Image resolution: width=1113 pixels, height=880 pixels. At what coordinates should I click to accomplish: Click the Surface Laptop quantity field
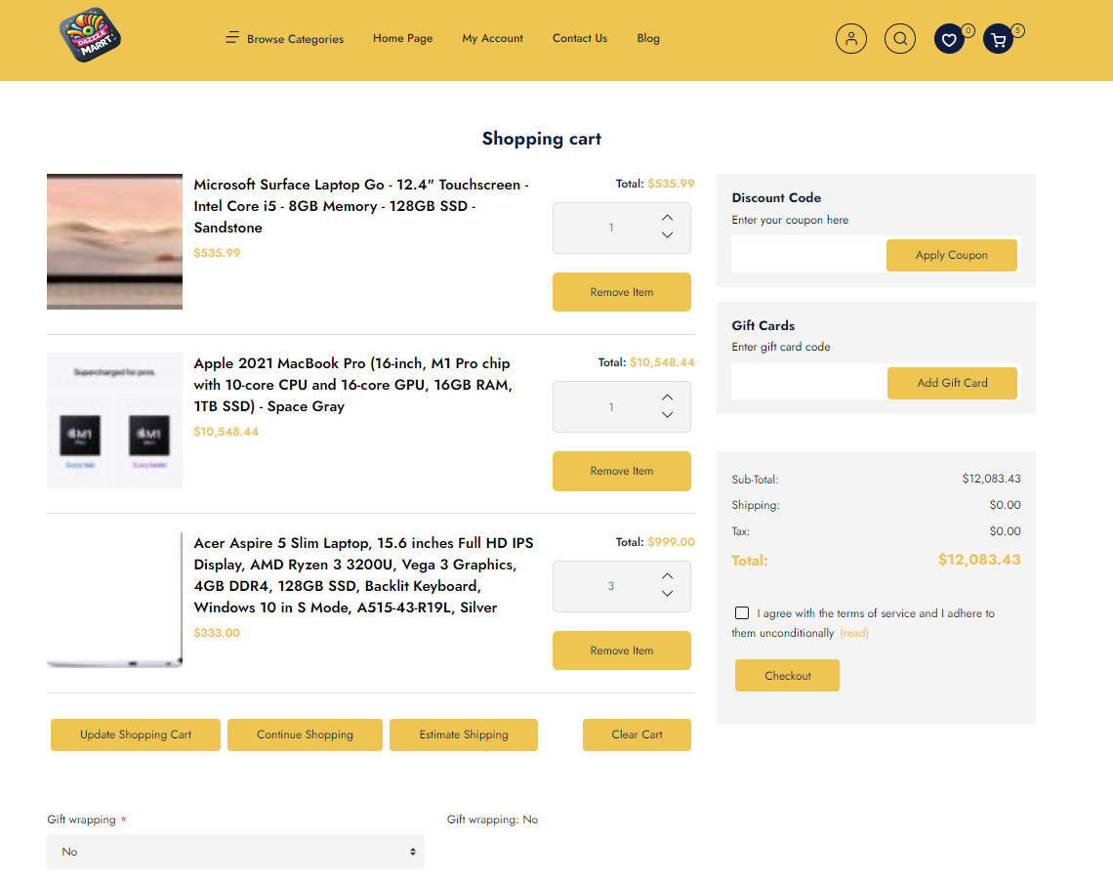[x=610, y=228]
